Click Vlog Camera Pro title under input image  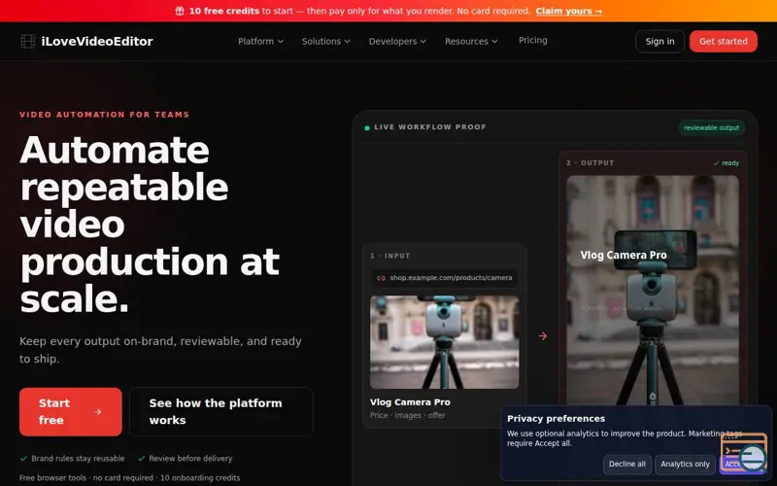pyautogui.click(x=410, y=402)
